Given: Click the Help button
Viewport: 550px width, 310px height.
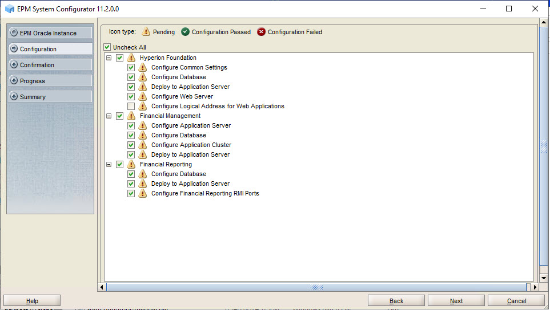Looking at the screenshot, I should (x=32, y=301).
